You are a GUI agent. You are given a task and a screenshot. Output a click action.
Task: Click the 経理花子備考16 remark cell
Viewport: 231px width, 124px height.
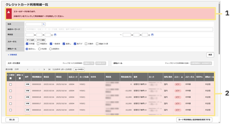[140, 110]
